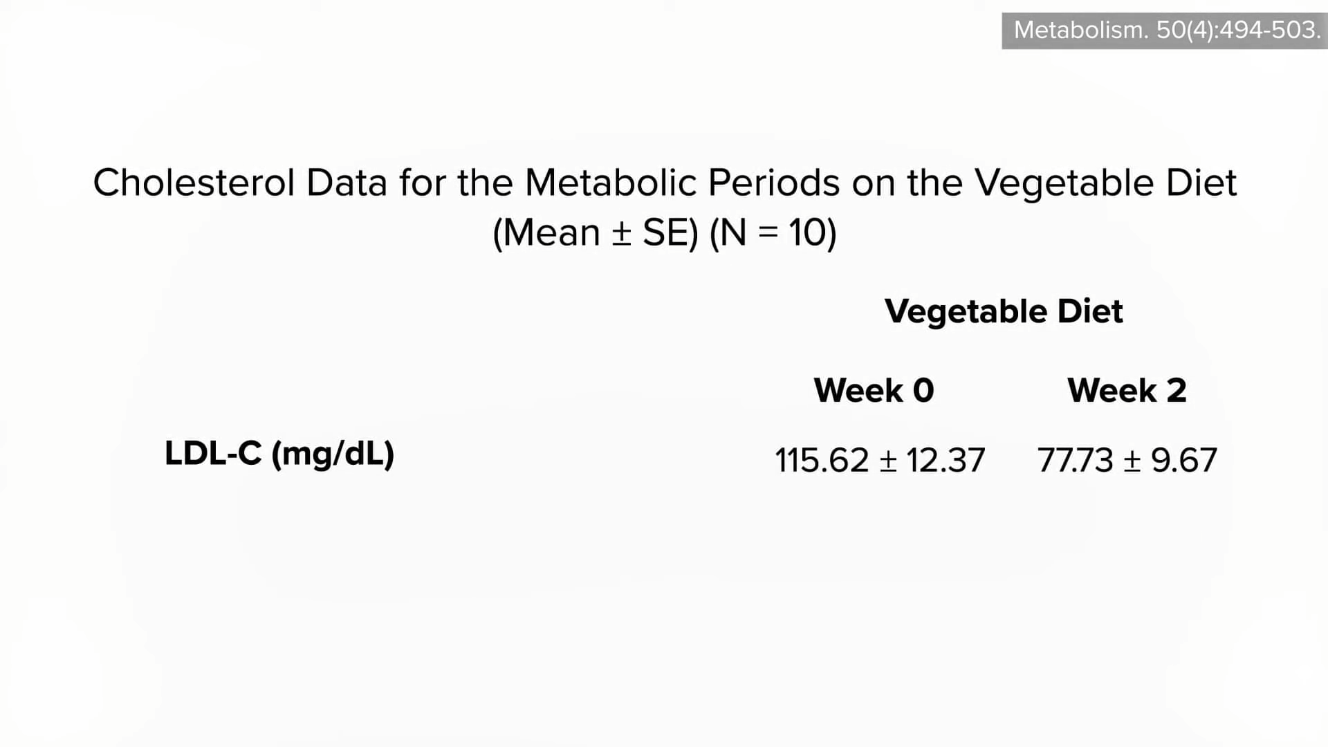The width and height of the screenshot is (1328, 747).
Task: Select the bold Vegetable Diet column header
Action: click(x=1004, y=311)
